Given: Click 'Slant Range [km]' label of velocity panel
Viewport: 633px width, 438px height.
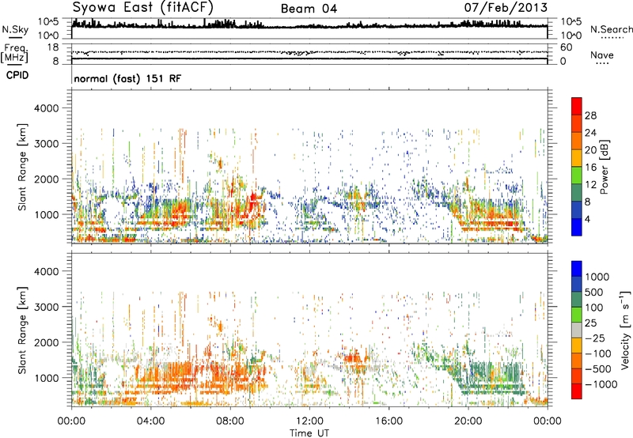Looking at the screenshot, I should tap(22, 330).
